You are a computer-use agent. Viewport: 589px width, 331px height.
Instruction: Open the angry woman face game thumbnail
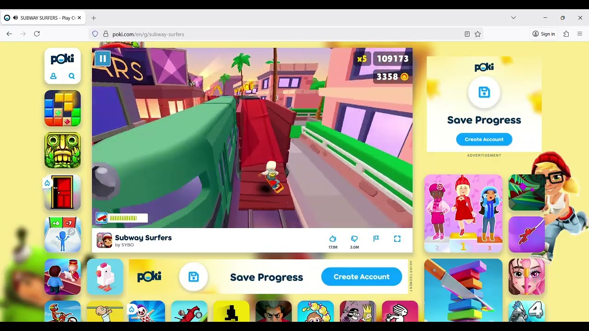273,311
